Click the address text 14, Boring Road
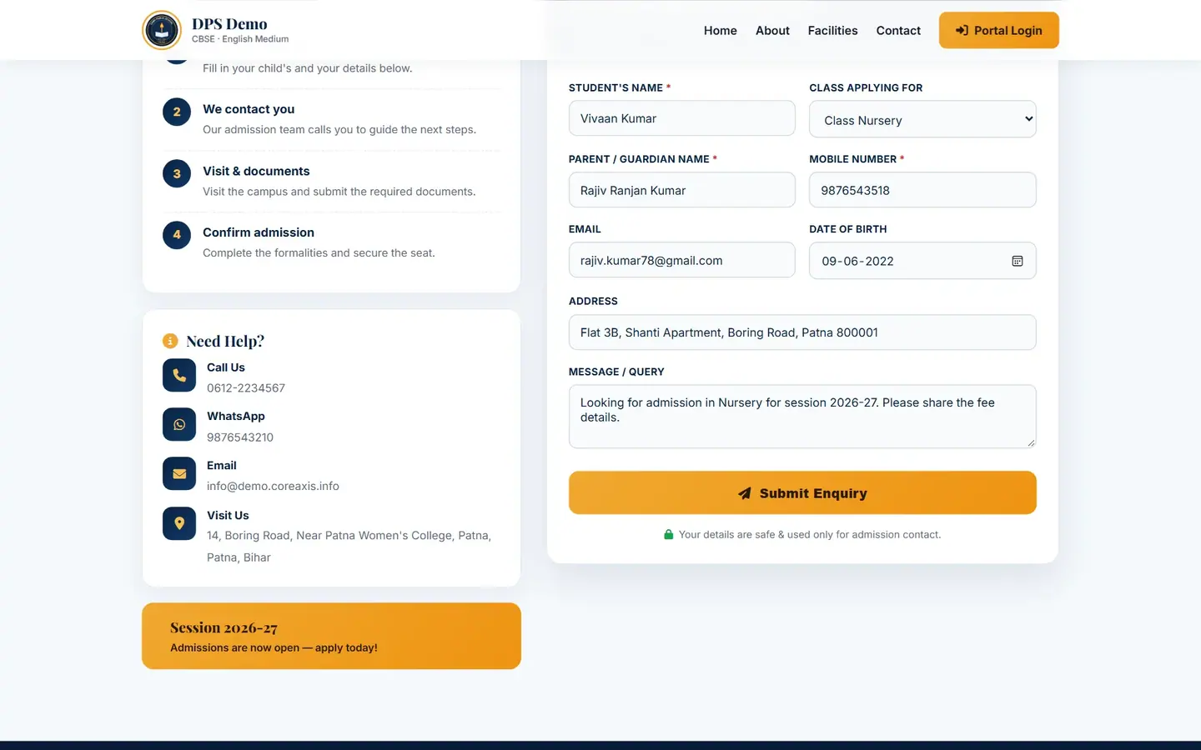Screen dimensions: 1201x750 (x=349, y=547)
